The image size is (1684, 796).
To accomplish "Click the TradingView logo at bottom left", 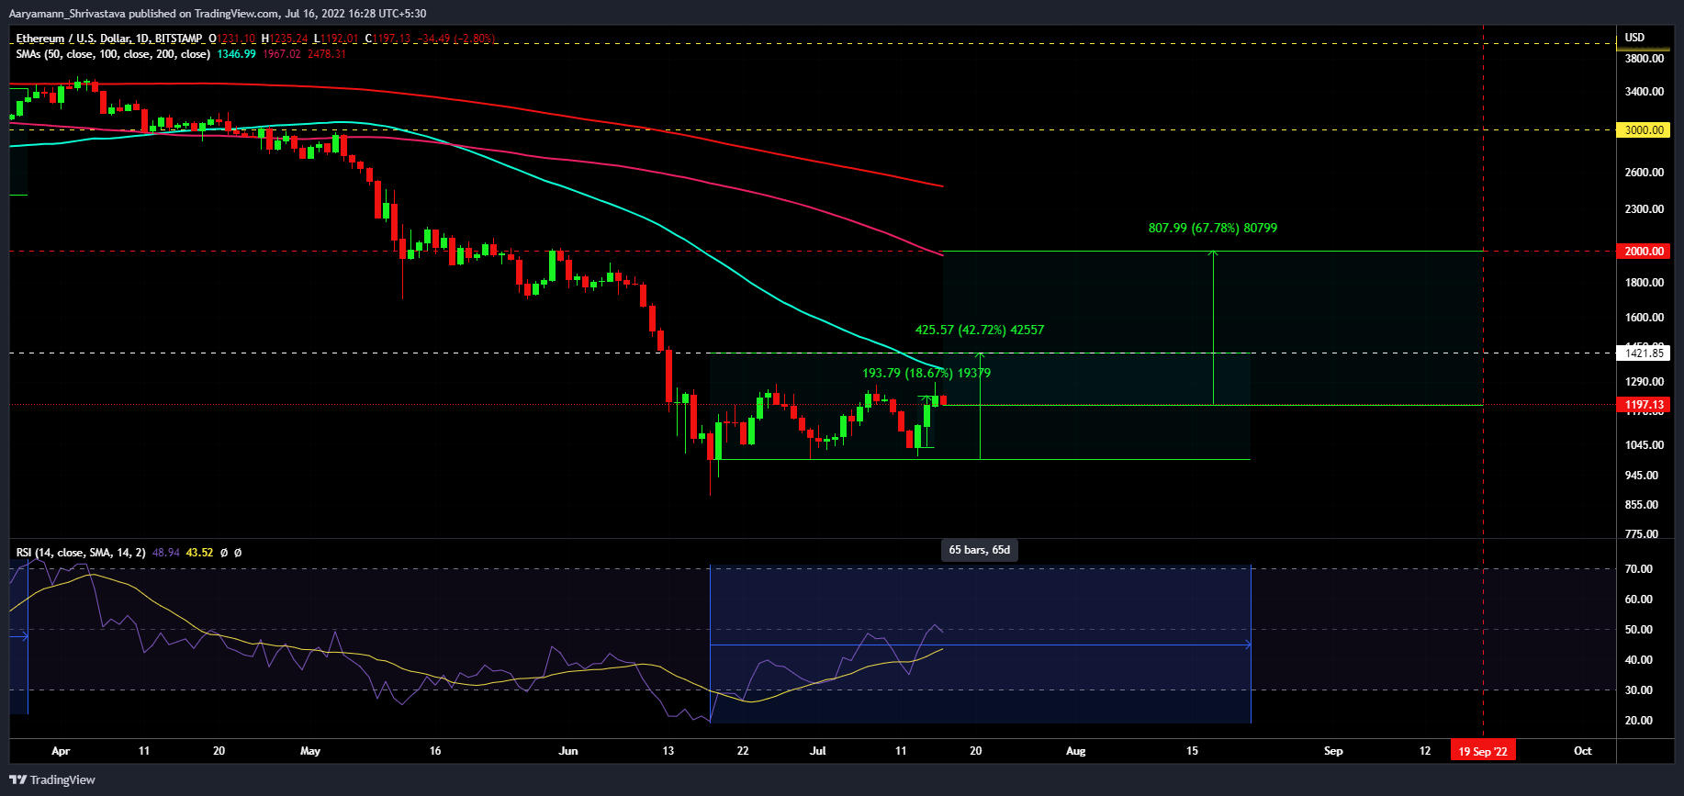I will tap(52, 779).
